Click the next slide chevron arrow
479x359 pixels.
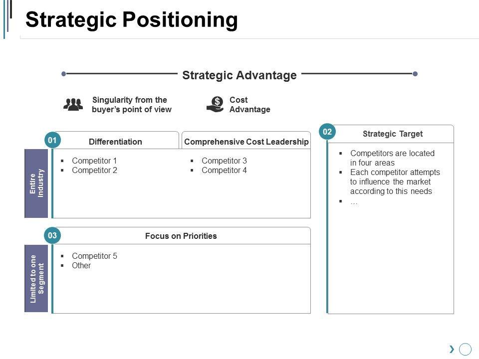(x=452, y=349)
